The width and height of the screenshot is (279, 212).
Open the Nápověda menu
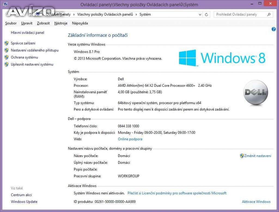pos(80,23)
